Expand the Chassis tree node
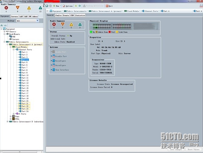The height and width of the screenshot is (153, 203). (5, 32)
